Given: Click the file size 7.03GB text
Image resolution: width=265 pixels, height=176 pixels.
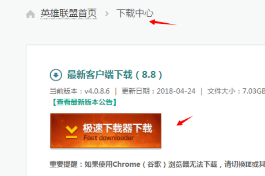Looking at the screenshot, I should pyautogui.click(x=254, y=91).
